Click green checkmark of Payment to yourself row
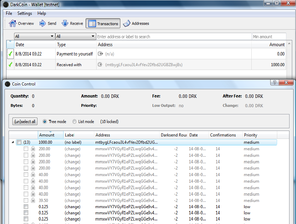Screen dimensions: 296x224 [10, 54]
